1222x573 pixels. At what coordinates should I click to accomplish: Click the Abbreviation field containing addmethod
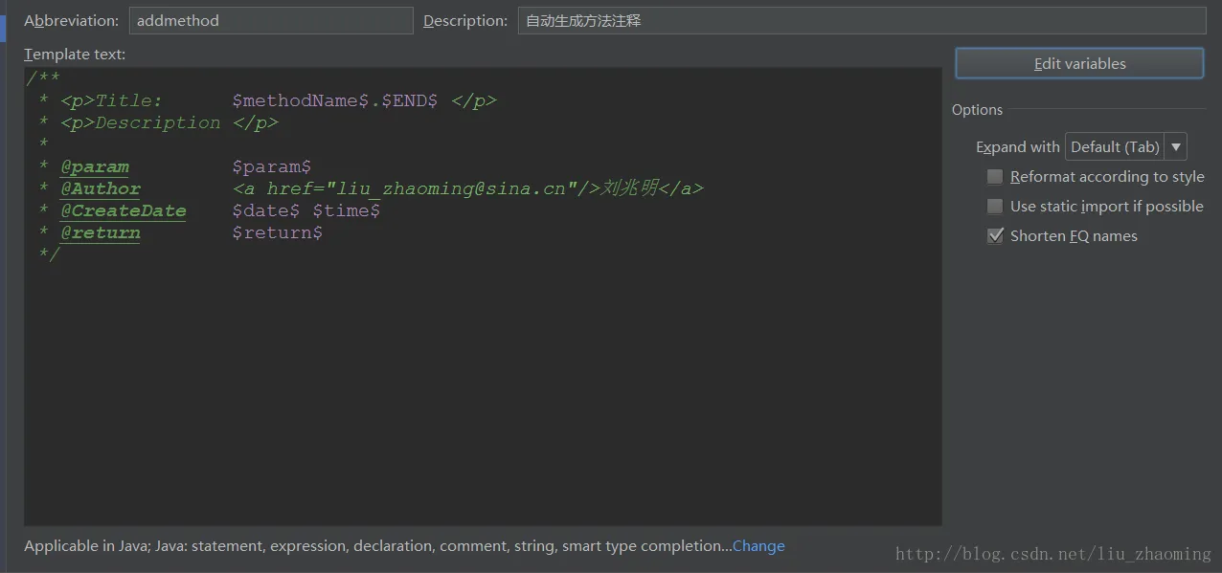pos(271,20)
